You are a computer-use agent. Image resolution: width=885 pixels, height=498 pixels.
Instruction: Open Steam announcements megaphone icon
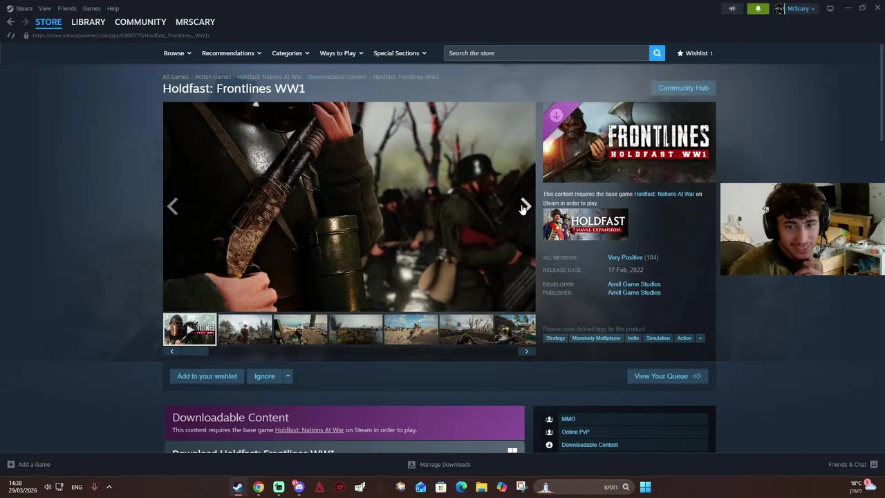pyautogui.click(x=732, y=8)
